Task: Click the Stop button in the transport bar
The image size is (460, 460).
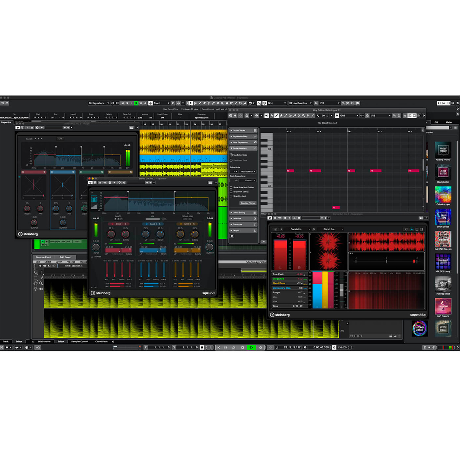Action: tap(242, 347)
